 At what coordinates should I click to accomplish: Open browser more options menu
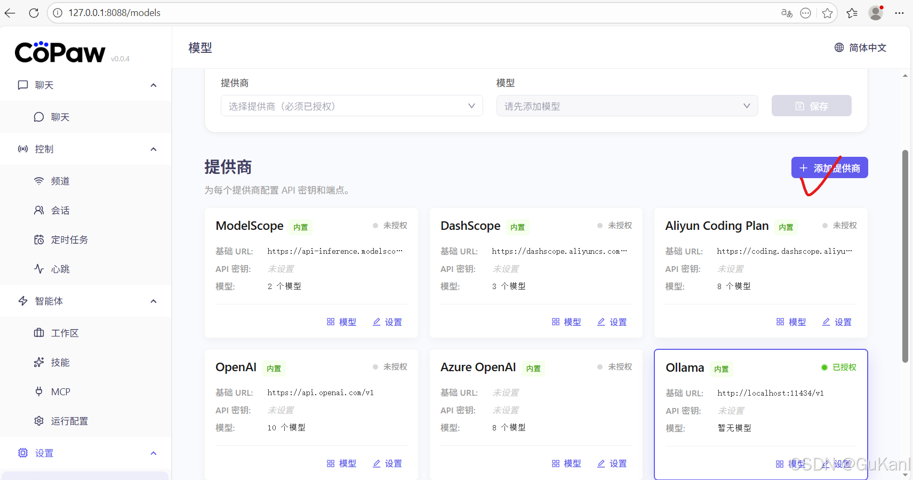click(x=899, y=13)
